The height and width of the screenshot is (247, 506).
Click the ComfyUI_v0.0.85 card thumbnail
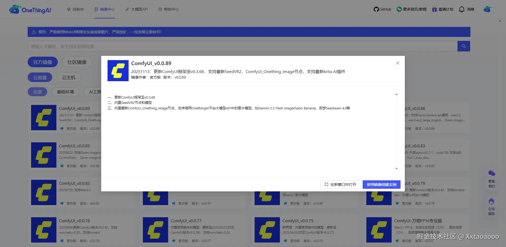(44, 155)
